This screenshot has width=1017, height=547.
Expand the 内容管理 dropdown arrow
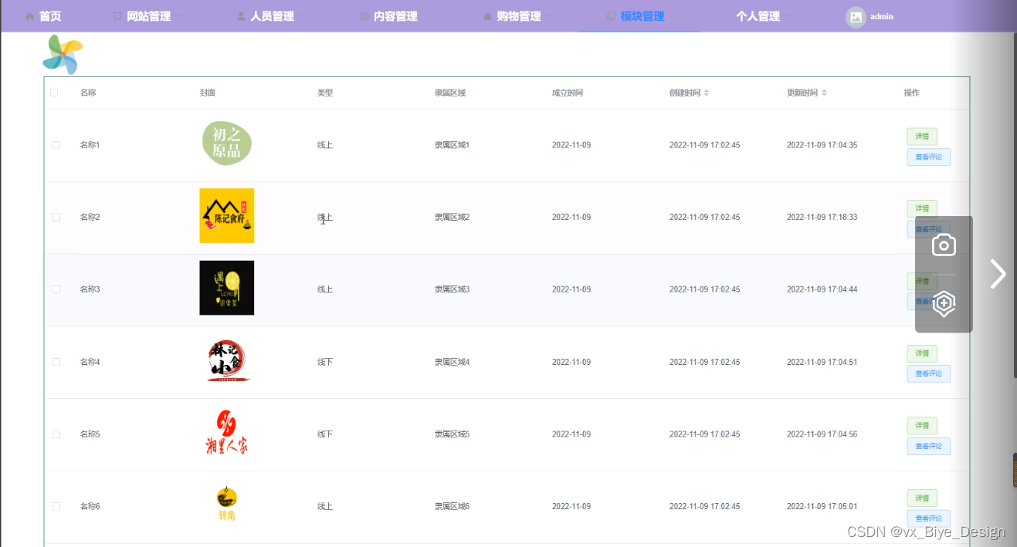click(425, 16)
